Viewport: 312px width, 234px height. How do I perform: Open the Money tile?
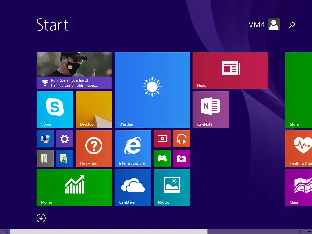click(x=74, y=188)
